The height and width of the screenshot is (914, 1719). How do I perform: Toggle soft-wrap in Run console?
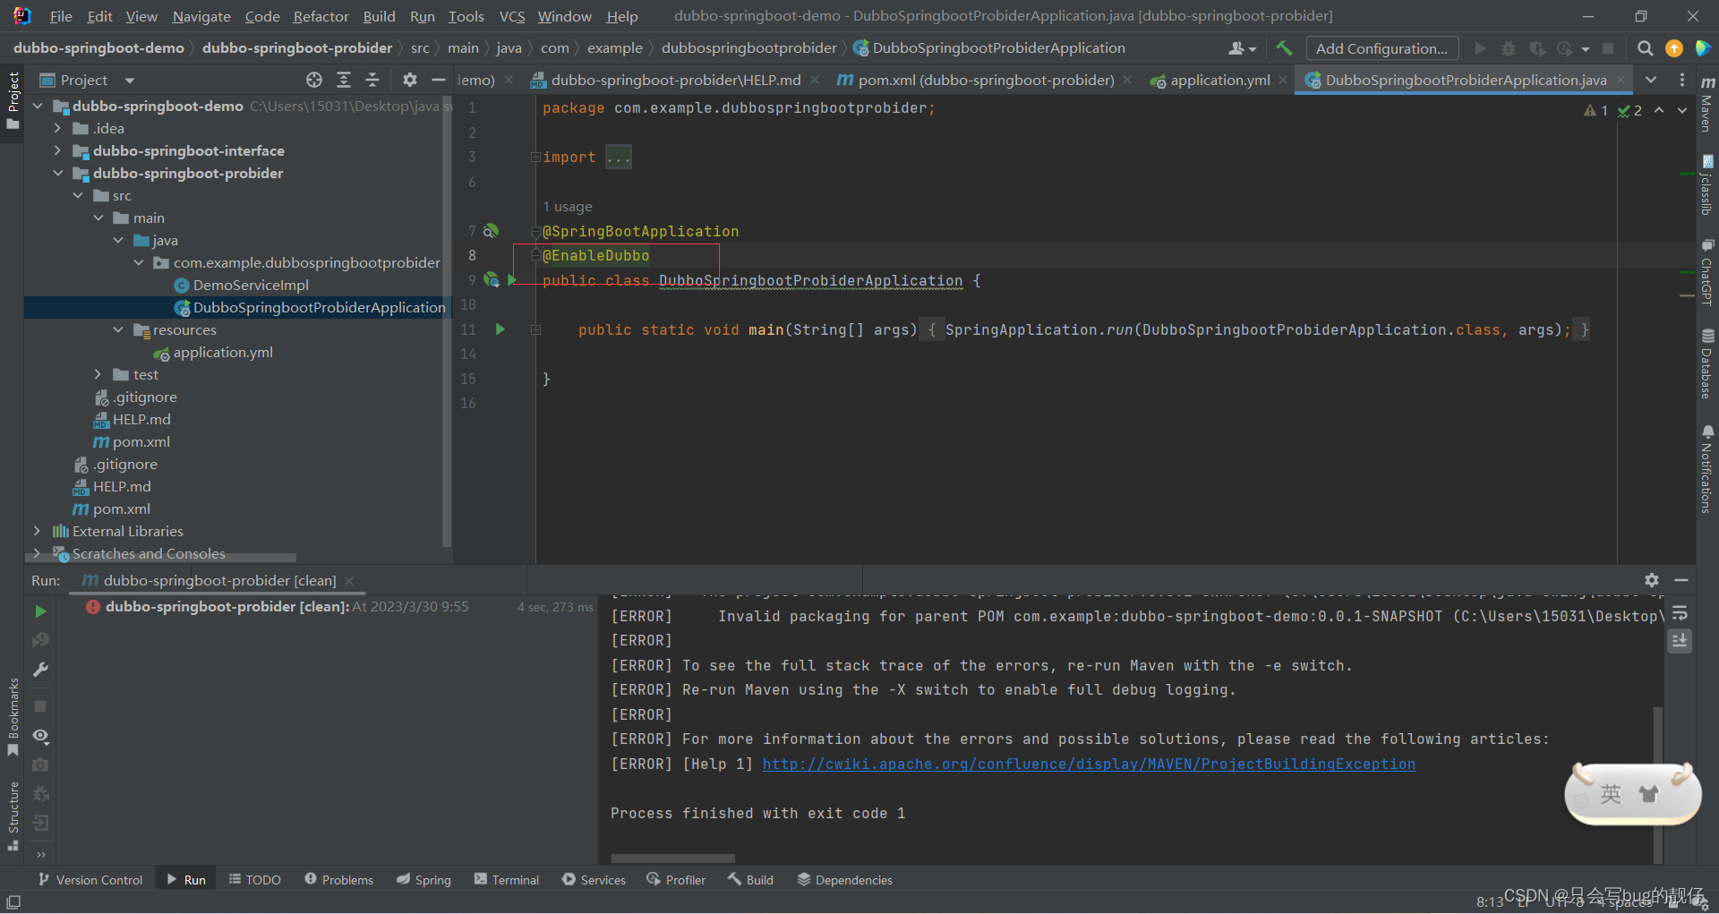point(1680,614)
